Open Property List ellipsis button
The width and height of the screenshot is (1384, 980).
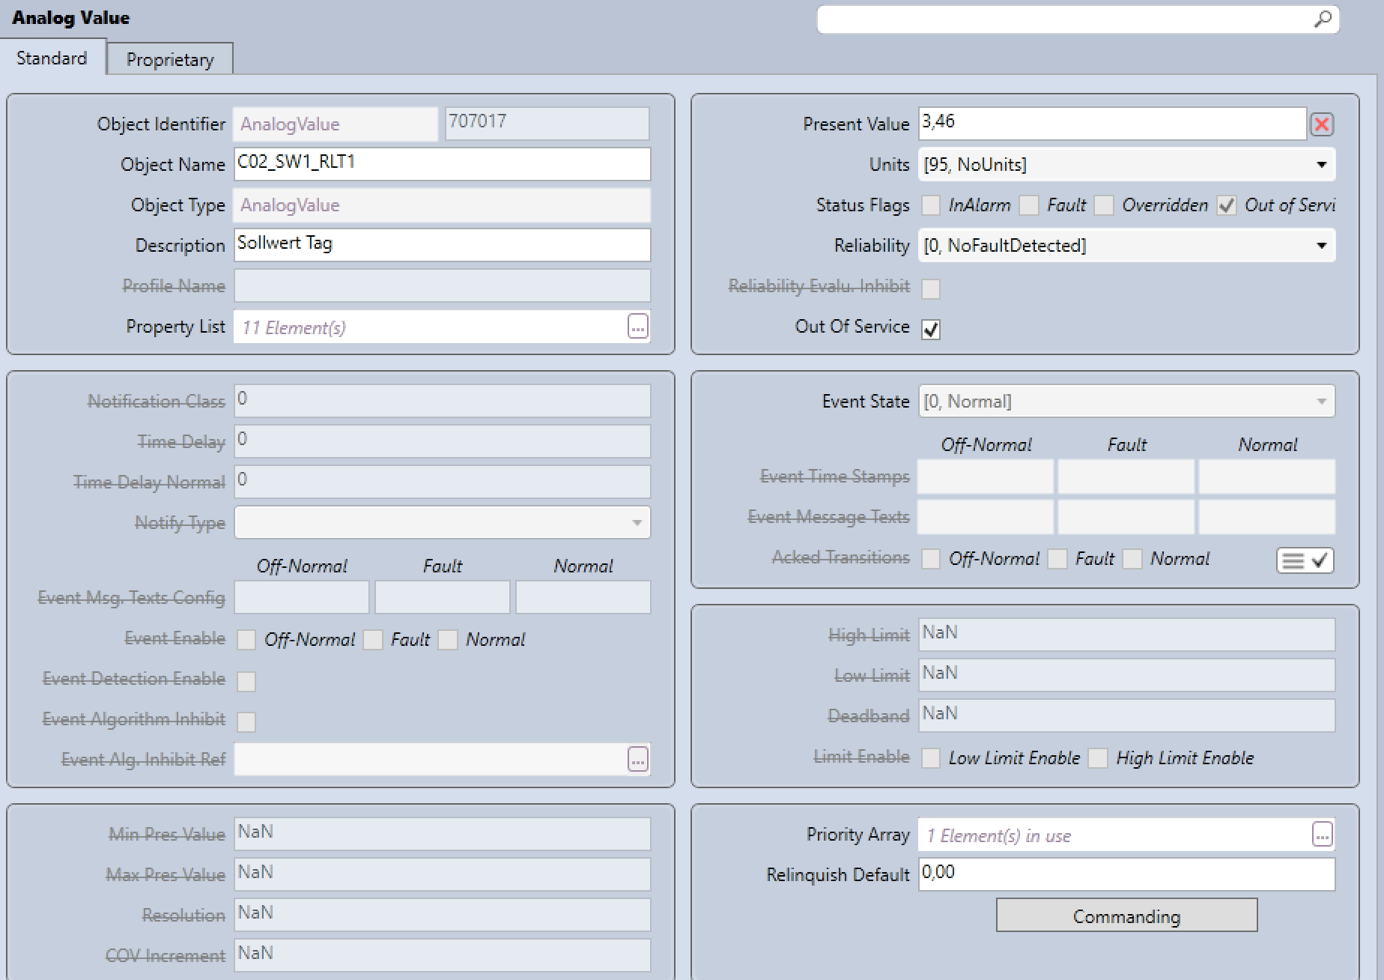pyautogui.click(x=637, y=327)
